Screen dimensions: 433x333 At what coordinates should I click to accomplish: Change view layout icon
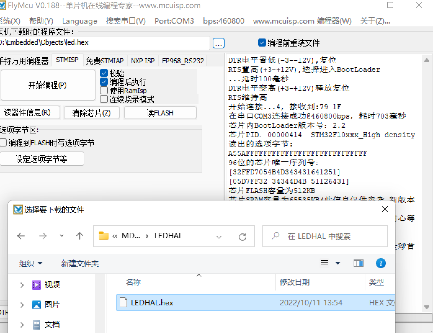[x=324, y=263]
